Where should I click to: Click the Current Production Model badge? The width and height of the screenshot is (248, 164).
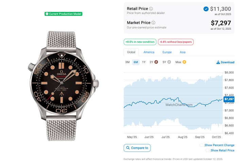pyautogui.click(x=64, y=14)
